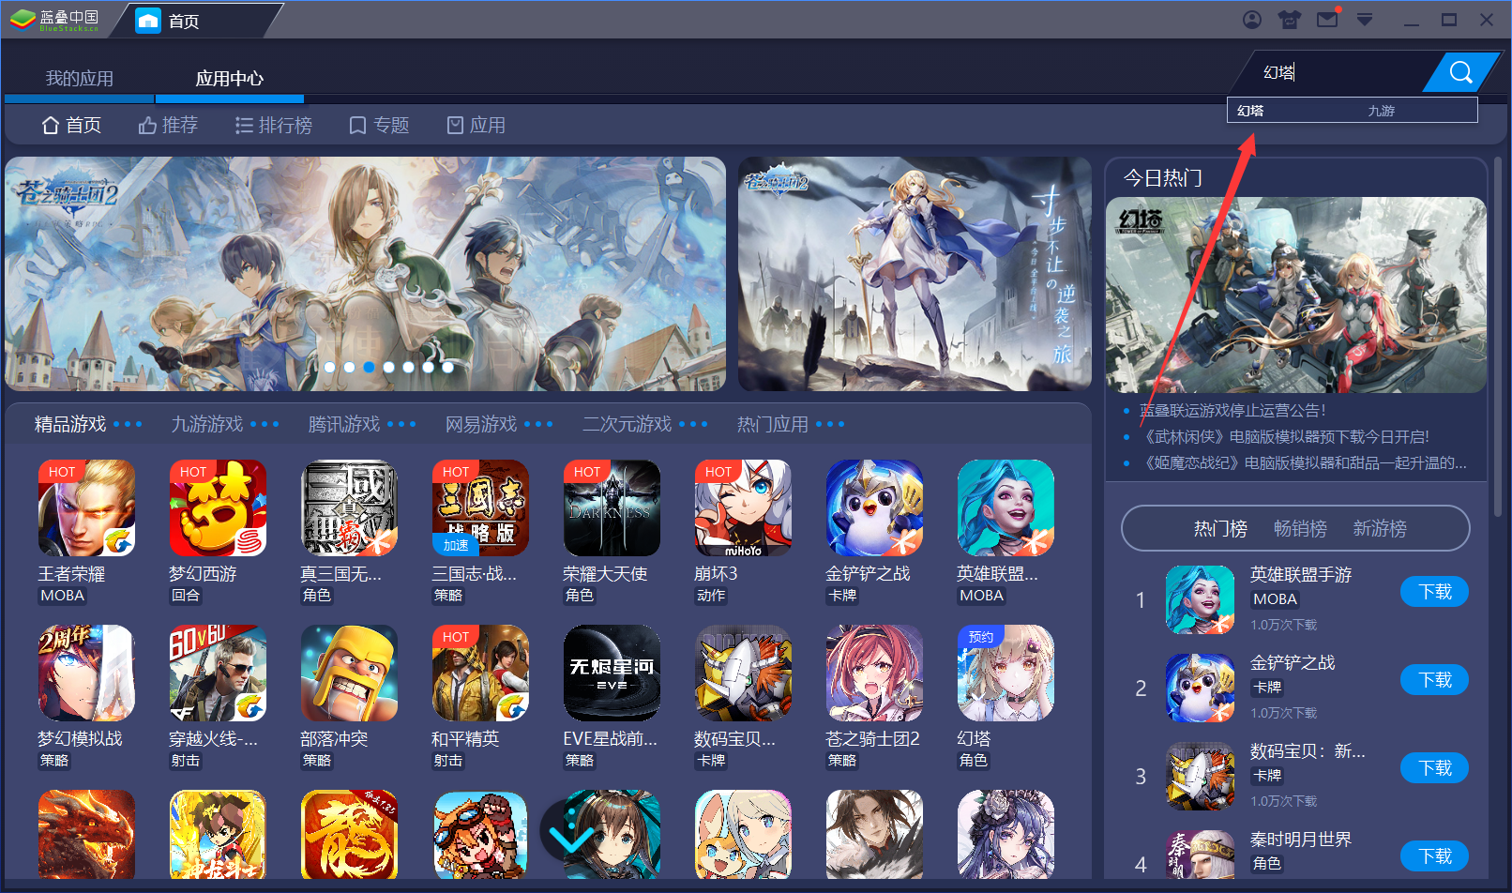Screen dimensions: 1512x893
Task: Open the 排行榜 navigation item
Action: pos(274,126)
